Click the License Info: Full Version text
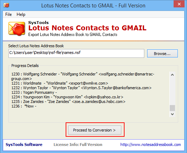 click(78, 145)
